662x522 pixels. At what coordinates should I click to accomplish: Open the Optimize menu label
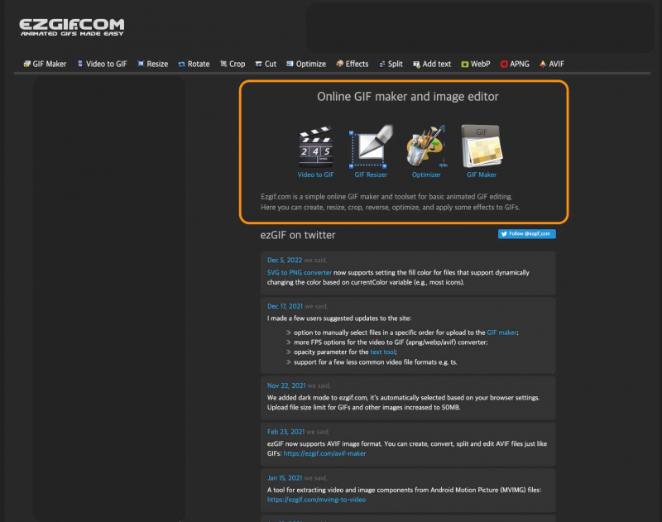point(311,65)
